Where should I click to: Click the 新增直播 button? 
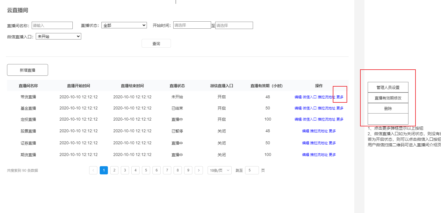[x=27, y=70]
